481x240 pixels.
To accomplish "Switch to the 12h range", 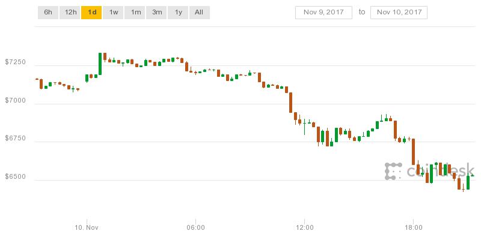I will [70, 12].
